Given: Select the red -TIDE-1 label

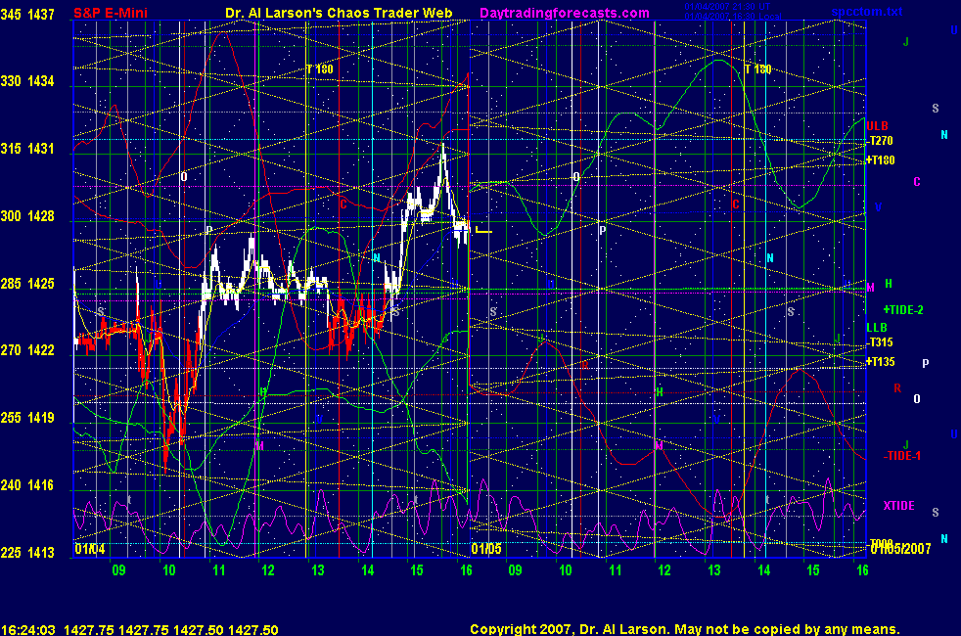Looking at the screenshot, I should [x=901, y=456].
